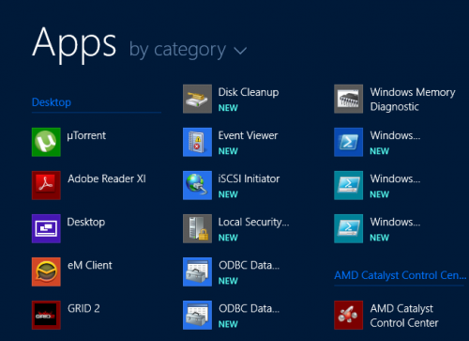Select the AMD Catalyst Control Cen... category heading

click(401, 275)
